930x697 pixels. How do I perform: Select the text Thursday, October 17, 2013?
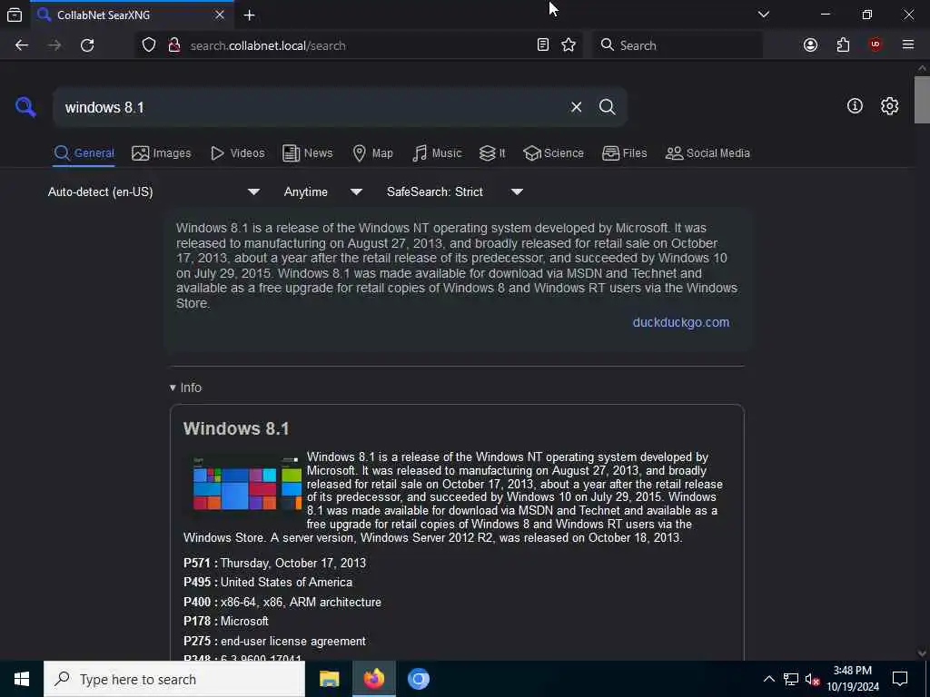(x=293, y=563)
